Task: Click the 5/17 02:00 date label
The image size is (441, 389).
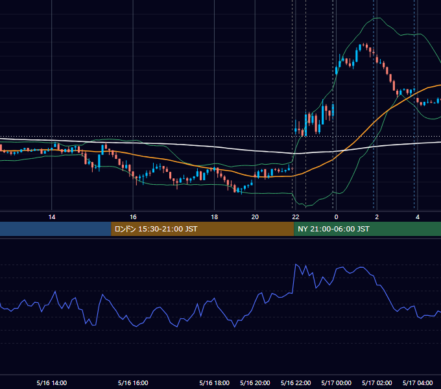Action: point(377,383)
